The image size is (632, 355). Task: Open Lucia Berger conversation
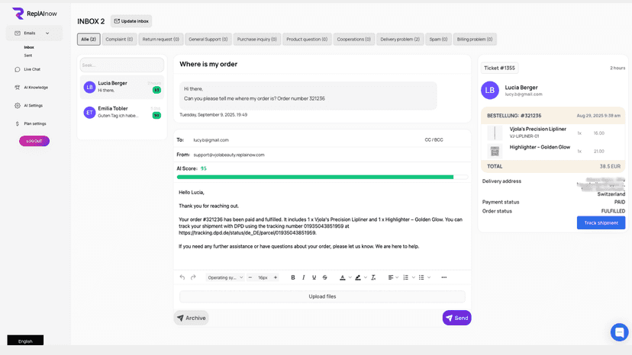(121, 87)
